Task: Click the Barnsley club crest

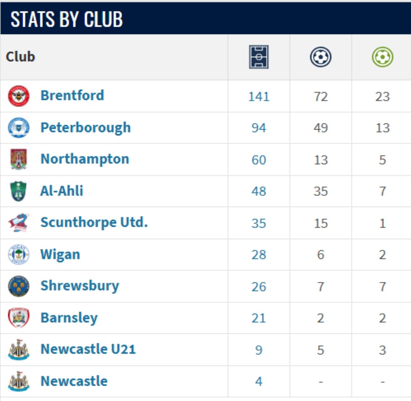Action: click(19, 318)
